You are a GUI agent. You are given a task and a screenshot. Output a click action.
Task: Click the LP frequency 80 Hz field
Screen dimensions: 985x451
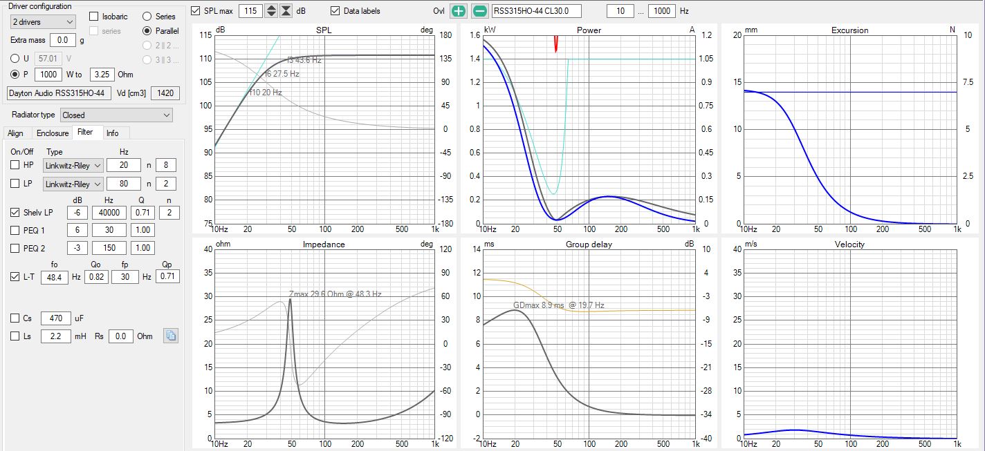click(124, 184)
